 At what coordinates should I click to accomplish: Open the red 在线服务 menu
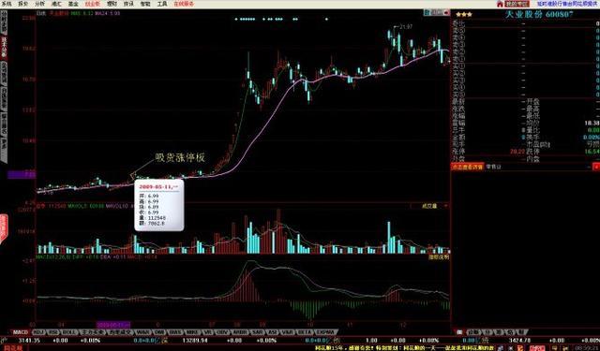pyautogui.click(x=184, y=4)
